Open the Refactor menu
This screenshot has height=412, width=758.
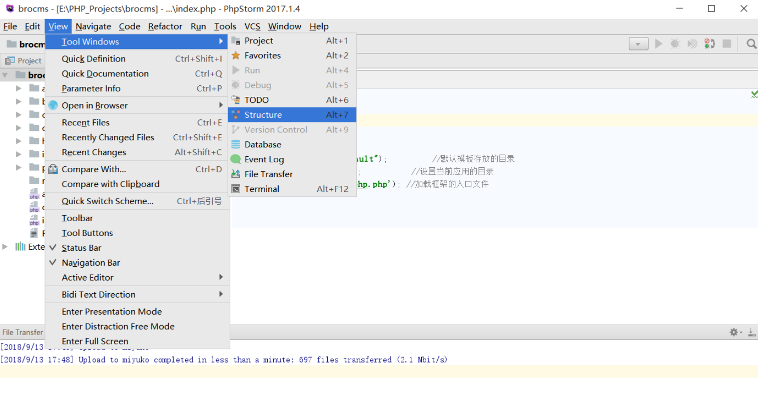point(165,26)
